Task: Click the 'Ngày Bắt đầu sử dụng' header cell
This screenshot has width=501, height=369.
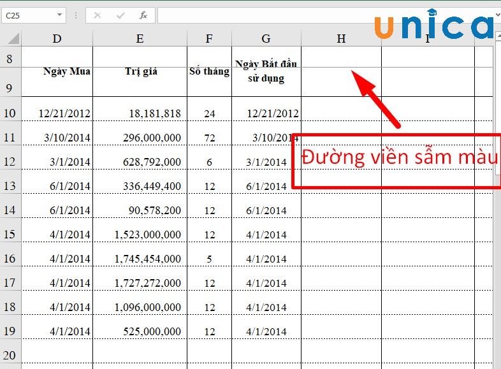Action: [266, 71]
